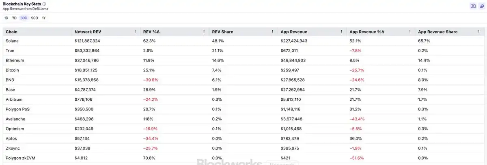Open the App Revenue Share column menu
The image size is (487, 165).
(x=478, y=32)
